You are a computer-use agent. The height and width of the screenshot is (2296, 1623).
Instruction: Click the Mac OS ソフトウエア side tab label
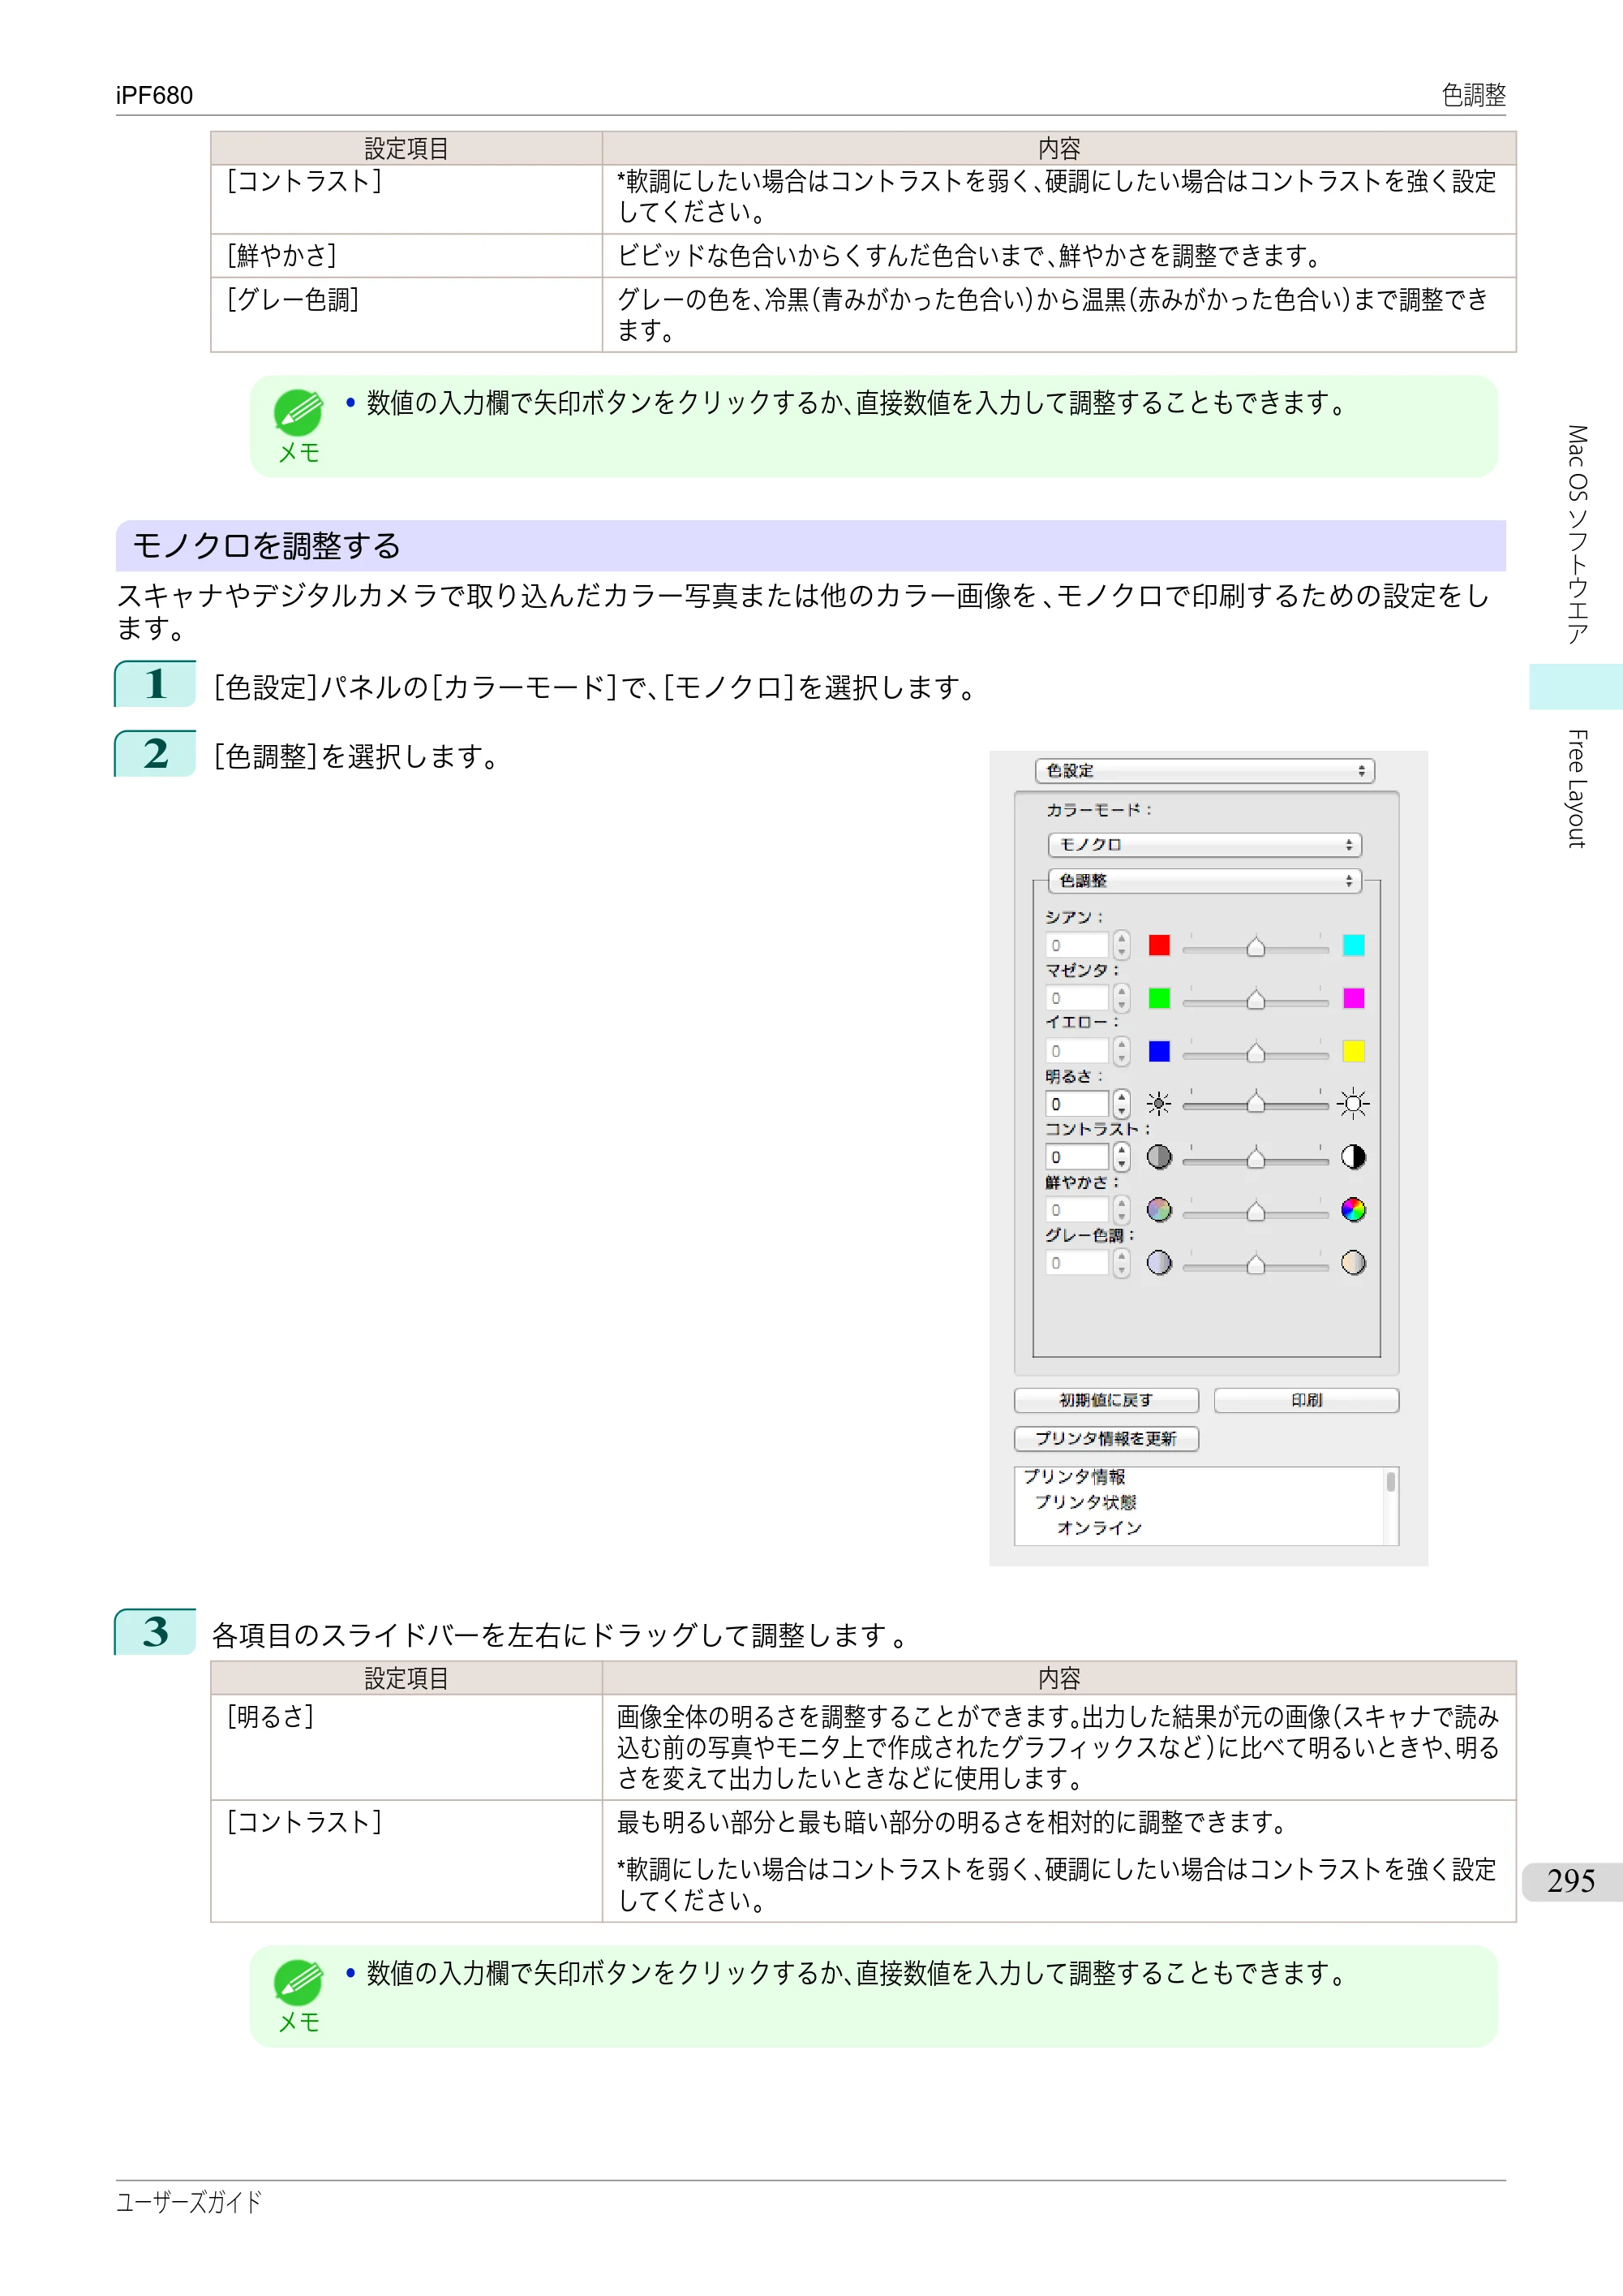click(x=1576, y=535)
